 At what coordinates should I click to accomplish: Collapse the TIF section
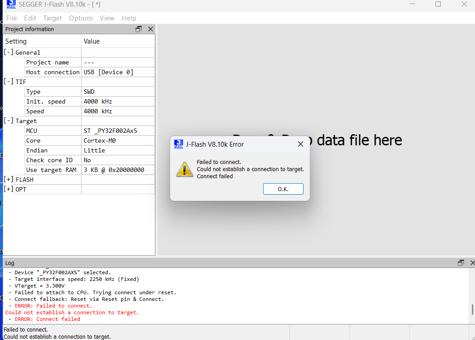pyautogui.click(x=8, y=82)
